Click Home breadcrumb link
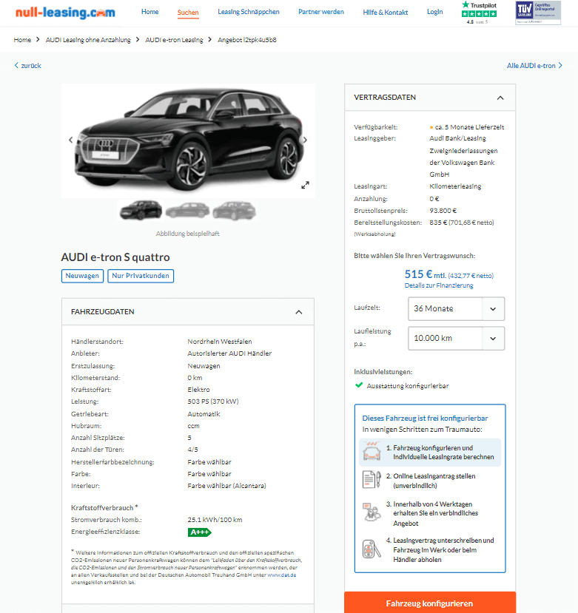Viewport: 578px width, 613px height. coord(22,40)
